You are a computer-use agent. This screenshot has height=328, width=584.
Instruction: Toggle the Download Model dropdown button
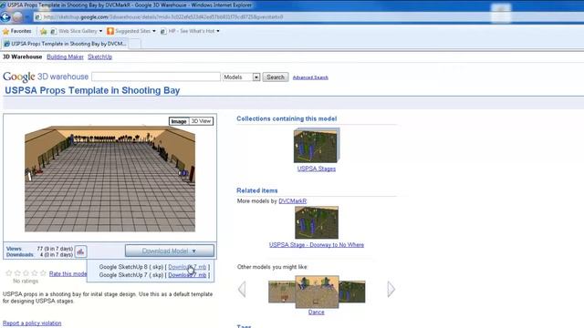[x=170, y=251]
